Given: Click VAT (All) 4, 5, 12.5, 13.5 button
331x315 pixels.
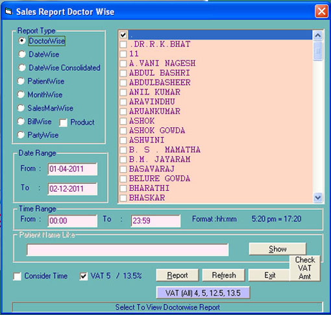Looking at the screenshot, I should click(203, 293).
